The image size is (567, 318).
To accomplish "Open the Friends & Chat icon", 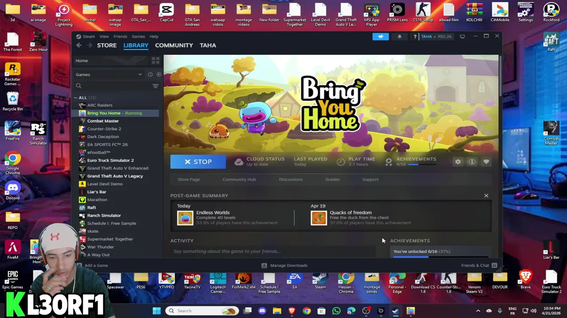I will pos(494,265).
